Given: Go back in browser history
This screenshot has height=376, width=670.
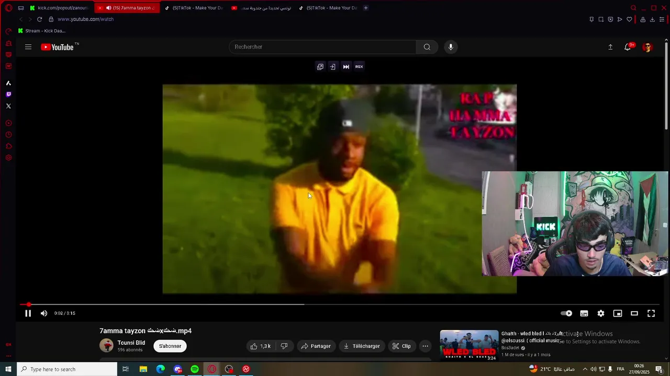Looking at the screenshot, I should point(21,19).
